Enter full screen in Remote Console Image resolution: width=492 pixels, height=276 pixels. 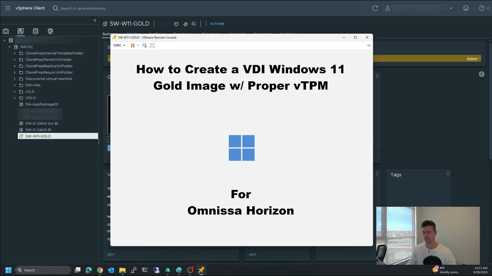tap(152, 45)
